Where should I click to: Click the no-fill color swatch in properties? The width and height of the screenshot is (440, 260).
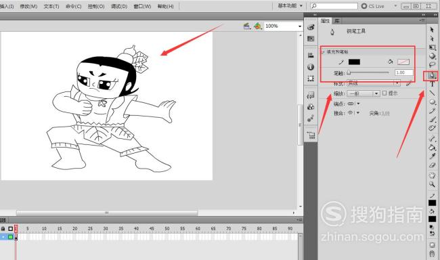(403, 62)
